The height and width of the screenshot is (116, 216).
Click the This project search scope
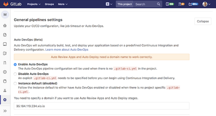tap(125, 4)
